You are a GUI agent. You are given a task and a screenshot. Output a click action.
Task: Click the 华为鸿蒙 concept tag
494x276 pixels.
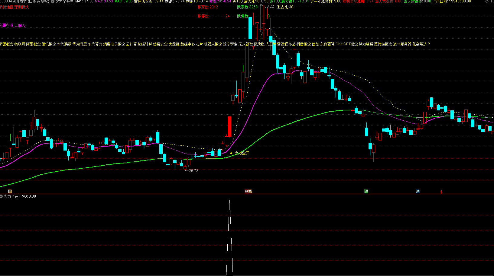pos(64,44)
